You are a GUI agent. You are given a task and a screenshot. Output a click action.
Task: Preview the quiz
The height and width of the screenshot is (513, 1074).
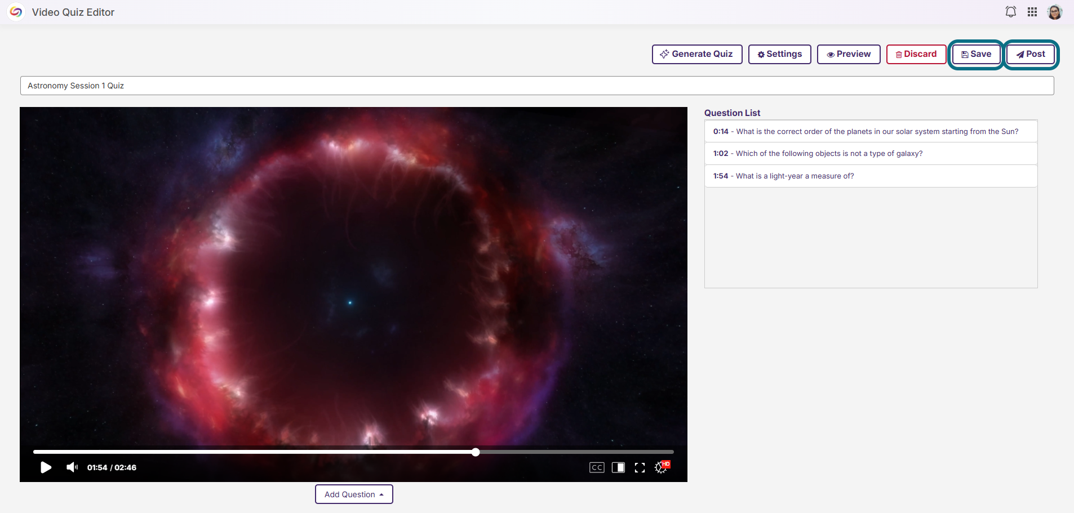click(x=849, y=54)
